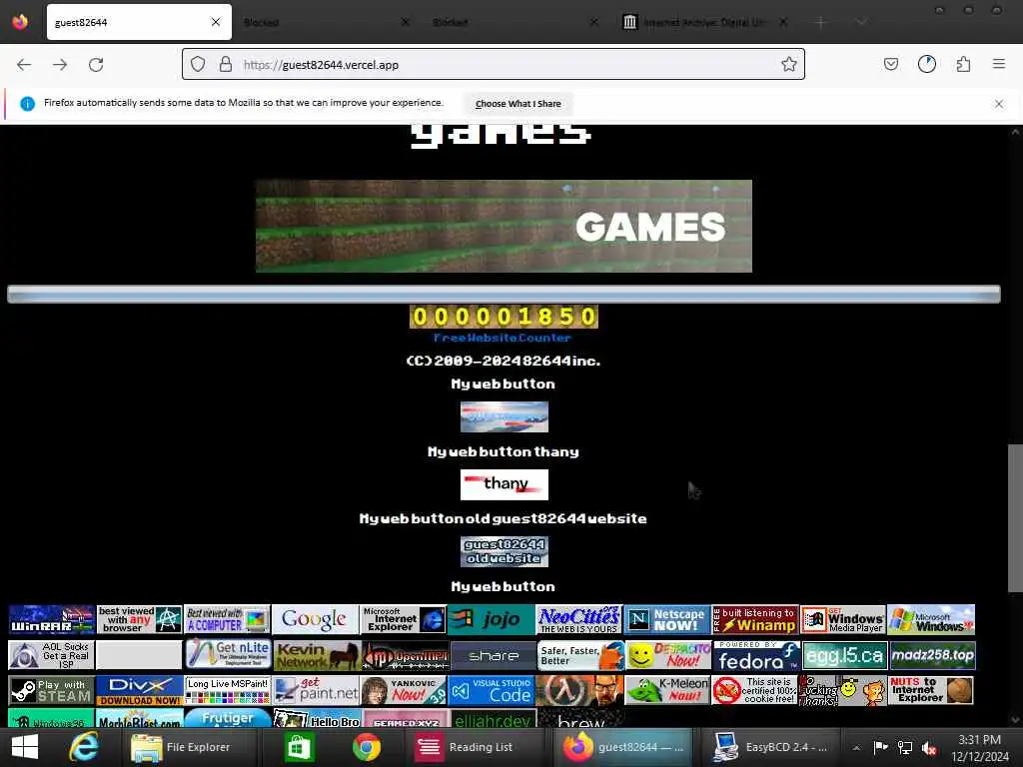Click the guest82644 old website button
Screen dimensions: 1023x767
click(x=505, y=551)
